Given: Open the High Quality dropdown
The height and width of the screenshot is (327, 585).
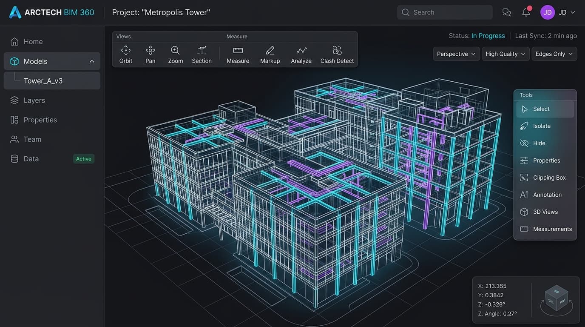Looking at the screenshot, I should pyautogui.click(x=505, y=54).
